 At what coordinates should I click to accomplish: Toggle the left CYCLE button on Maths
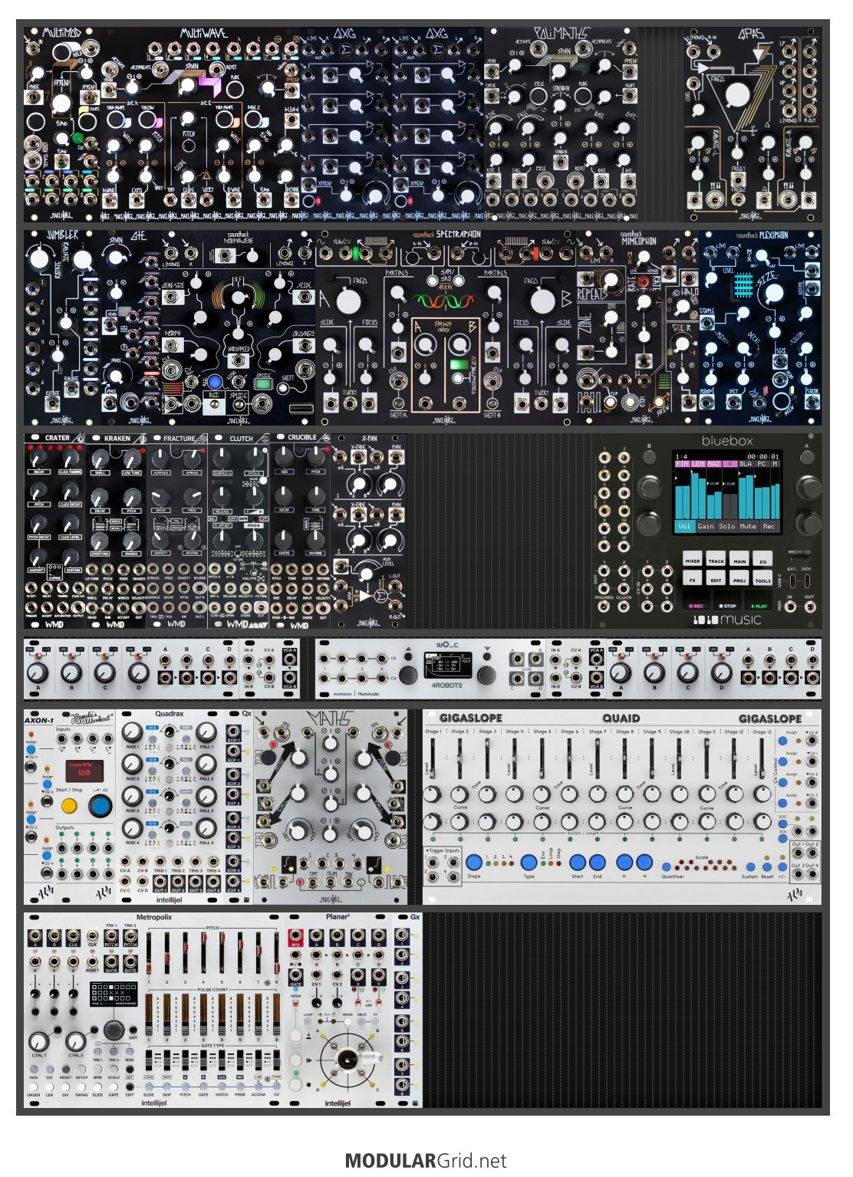[x=268, y=758]
